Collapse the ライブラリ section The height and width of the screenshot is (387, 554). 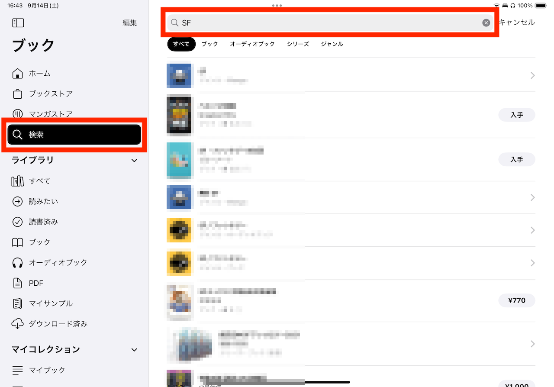134,161
